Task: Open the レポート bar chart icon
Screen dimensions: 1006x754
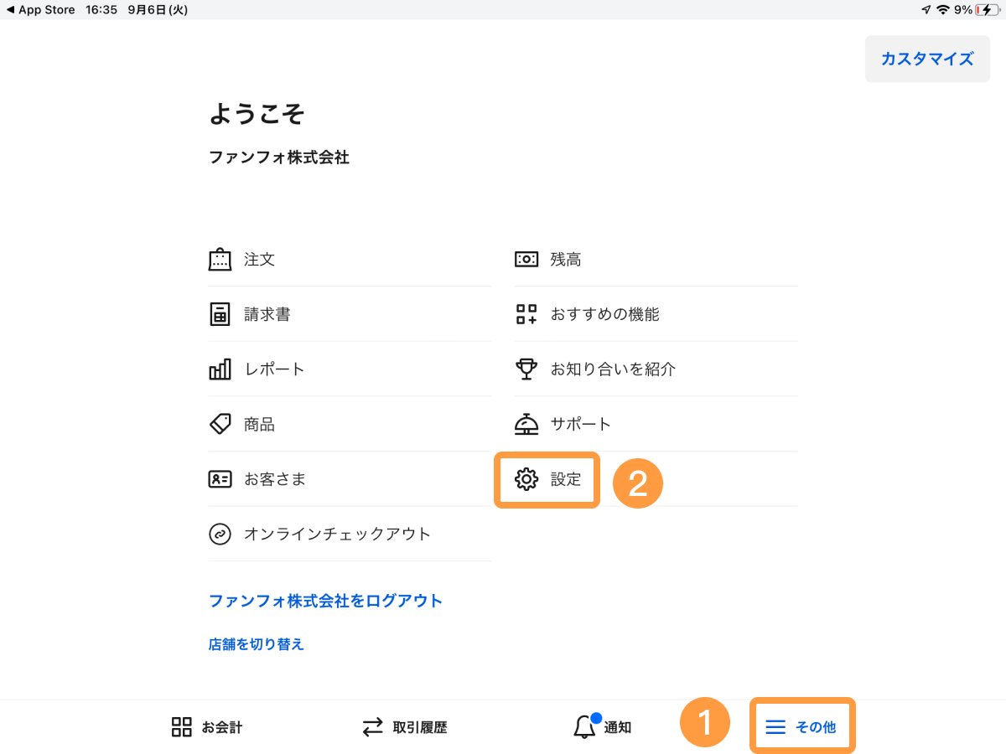Action: (220, 369)
